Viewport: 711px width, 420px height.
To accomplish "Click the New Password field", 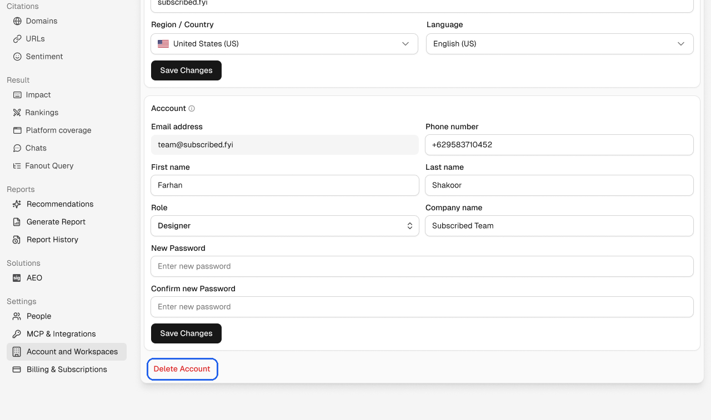I will click(x=422, y=266).
